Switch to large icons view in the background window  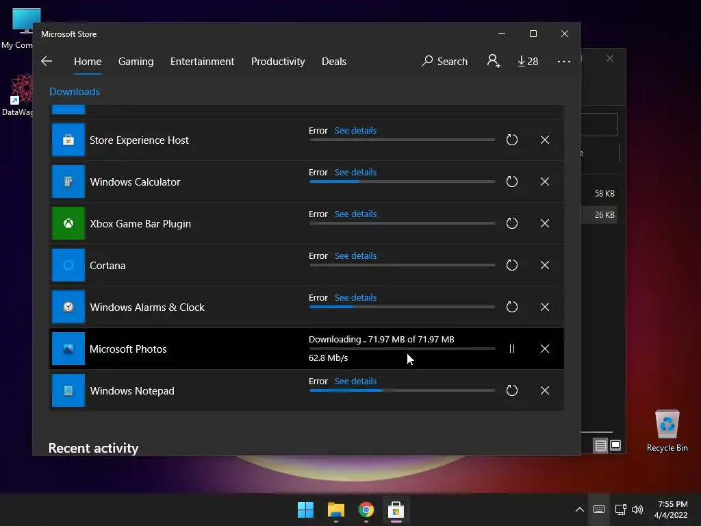pos(615,445)
